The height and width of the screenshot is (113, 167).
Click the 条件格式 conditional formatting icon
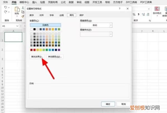[x=157, y=9]
